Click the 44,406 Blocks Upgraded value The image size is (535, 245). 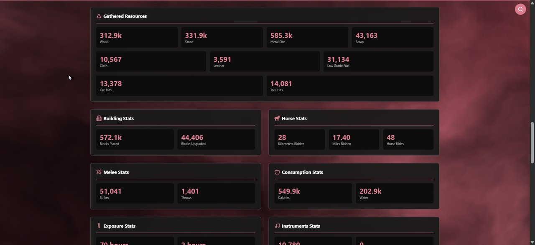pyautogui.click(x=192, y=138)
